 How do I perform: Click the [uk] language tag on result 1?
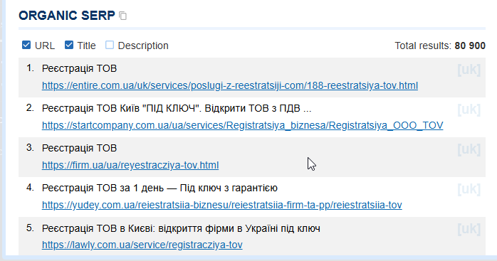(469, 70)
